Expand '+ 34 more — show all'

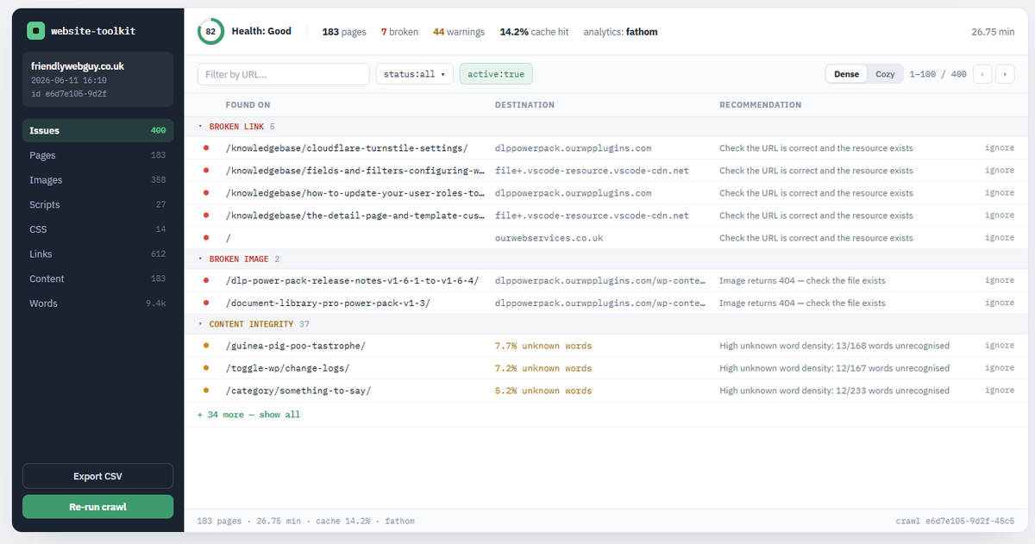248,415
